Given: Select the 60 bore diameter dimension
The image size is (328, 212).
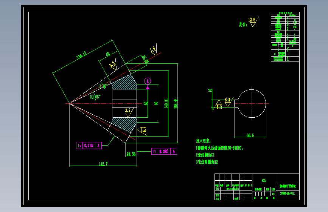Looking at the screenshot, I should pyautogui.click(x=146, y=103).
